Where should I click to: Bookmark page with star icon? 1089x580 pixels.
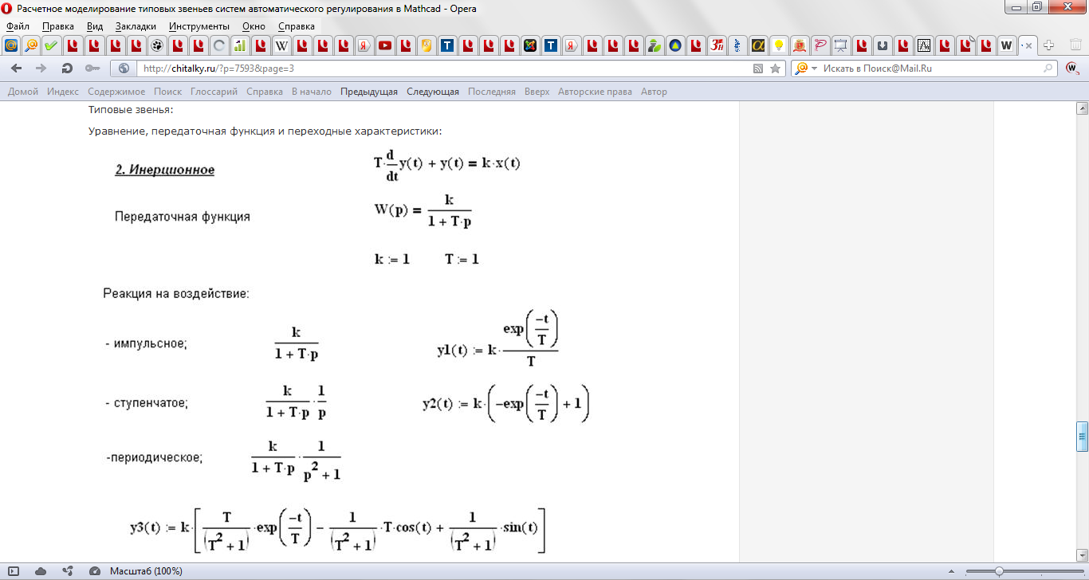[x=775, y=69]
